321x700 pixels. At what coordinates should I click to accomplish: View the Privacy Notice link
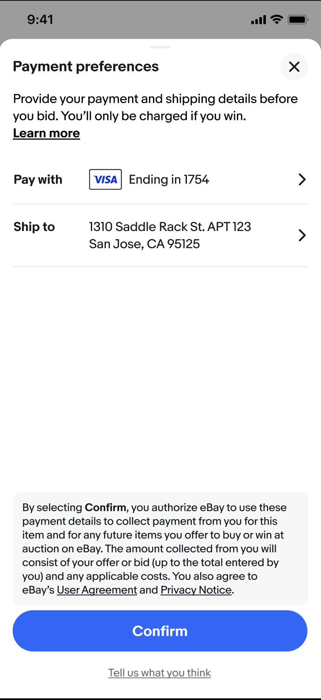coord(196,590)
